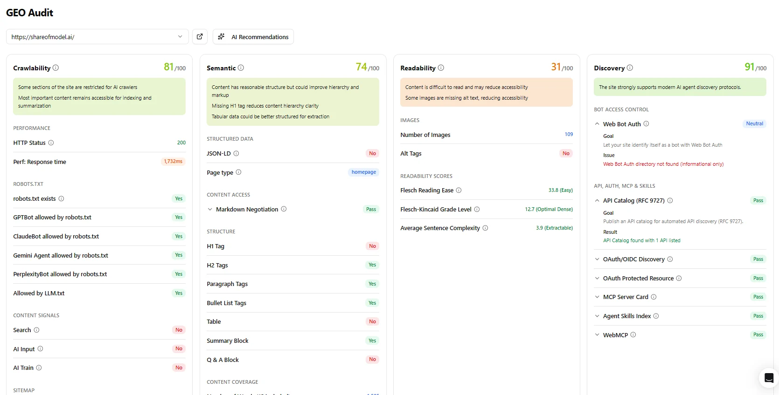Click the Gemini Agent allowed Yes badge
This screenshot has width=779, height=395.
pyautogui.click(x=179, y=255)
